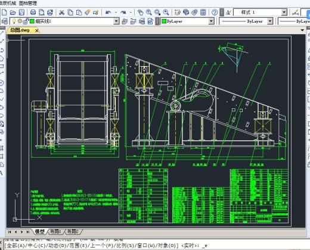Toggle the layer freeze sun icon
The height and width of the screenshot is (250, 310).
(x=20, y=21)
